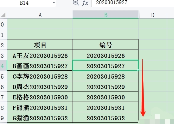Image resolution: width=174 pixels, height=124 pixels.
Task: Select cell G猫猫20203015932
Action: [x=40, y=118]
